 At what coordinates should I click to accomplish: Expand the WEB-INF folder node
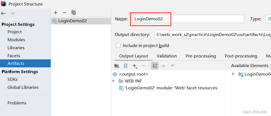click(x=114, y=81)
